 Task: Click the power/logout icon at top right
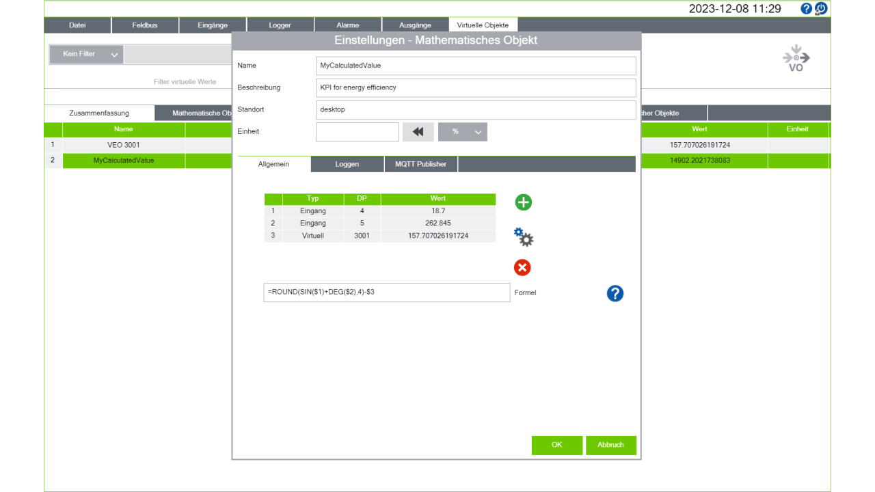pos(821,9)
